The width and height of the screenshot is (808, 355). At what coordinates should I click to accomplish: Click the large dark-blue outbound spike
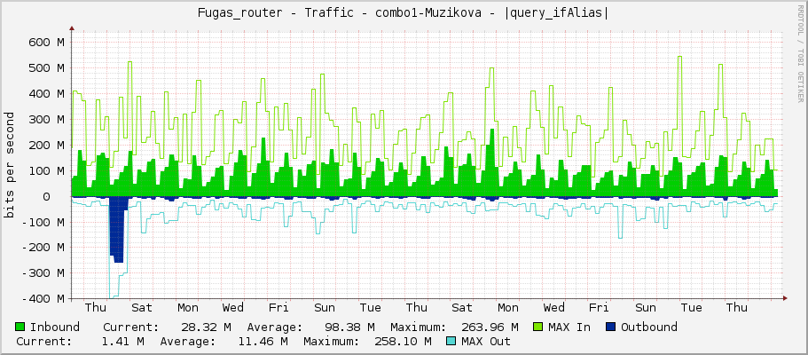[117, 230]
